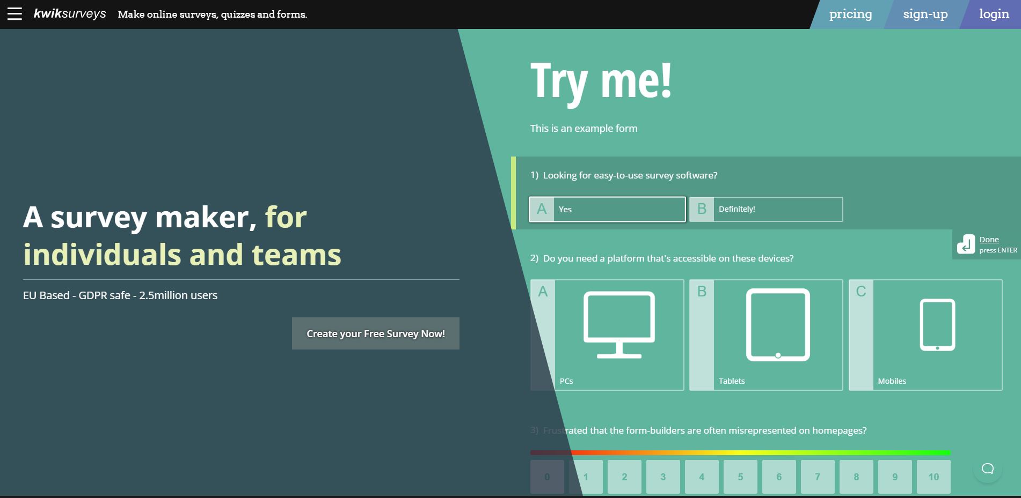Screen dimensions: 1021x498
Task: Select the PC monitor icon option
Action: pyautogui.click(x=619, y=325)
